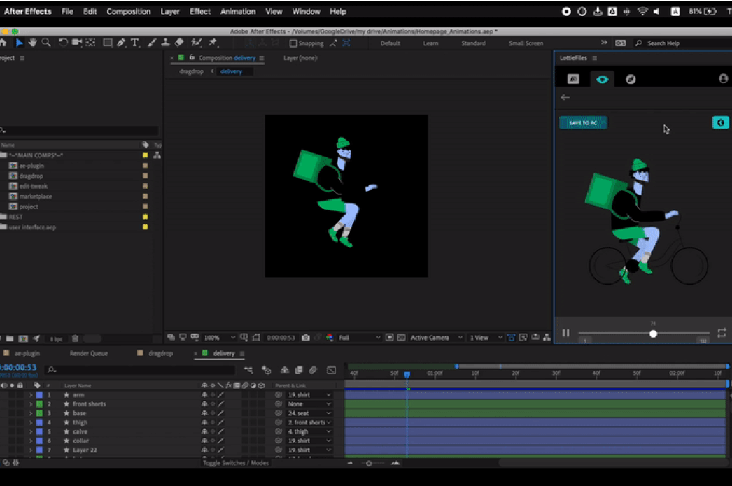Select the Roto Brush tool
Screen dimensions: 732x486
pyautogui.click(x=197, y=43)
